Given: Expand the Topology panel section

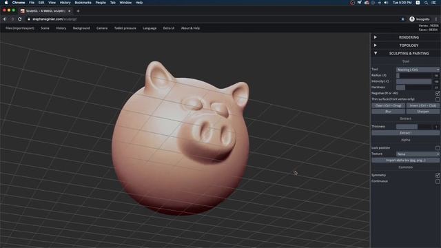Looking at the screenshot, I should click(x=405, y=45).
